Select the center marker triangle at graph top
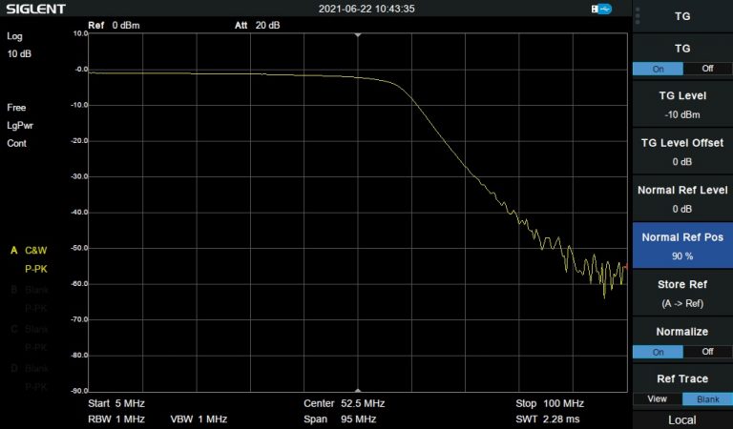 pos(358,34)
